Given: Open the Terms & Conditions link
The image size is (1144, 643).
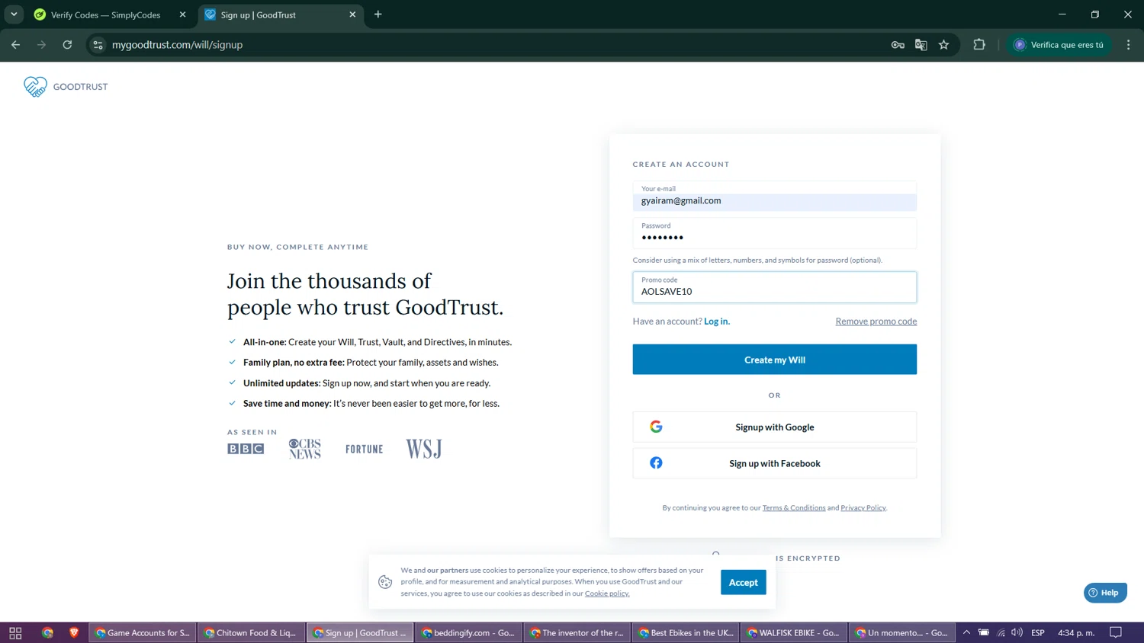Looking at the screenshot, I should click(793, 508).
